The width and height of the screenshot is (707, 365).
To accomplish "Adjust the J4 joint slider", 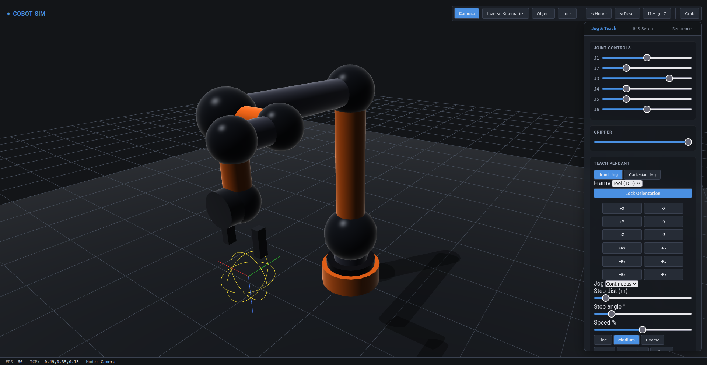I will (647, 89).
